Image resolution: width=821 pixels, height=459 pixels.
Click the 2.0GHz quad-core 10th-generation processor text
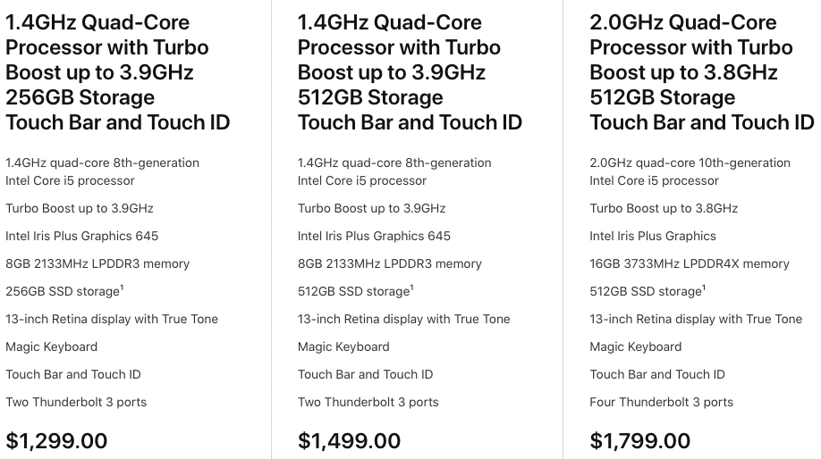coord(690,171)
